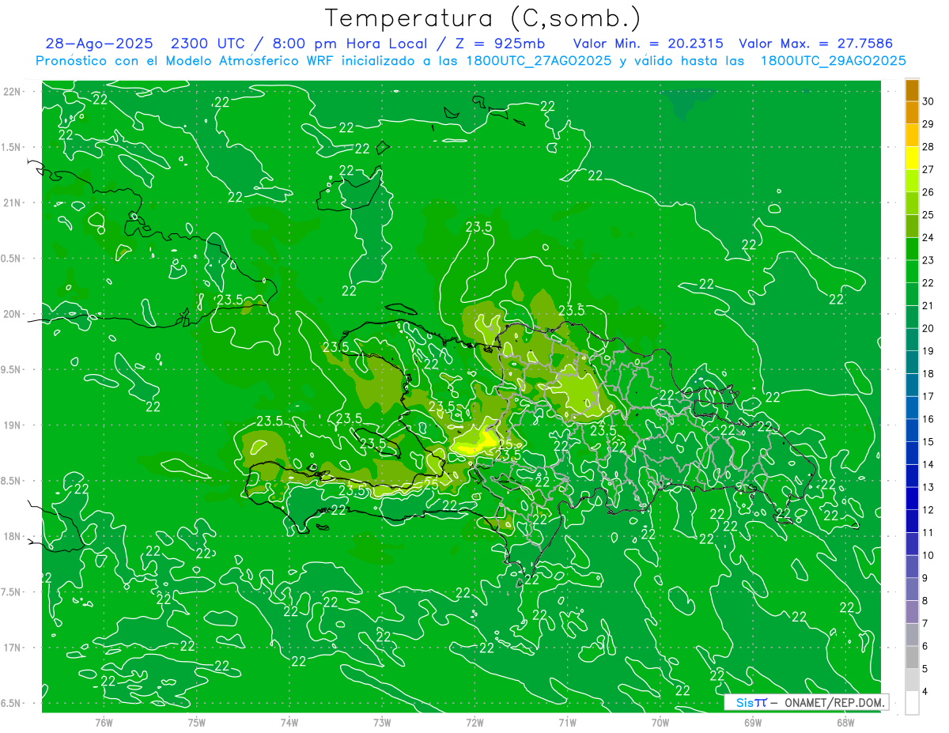Click the 68W longitude axis label
This screenshot has width=949, height=733.
(845, 723)
